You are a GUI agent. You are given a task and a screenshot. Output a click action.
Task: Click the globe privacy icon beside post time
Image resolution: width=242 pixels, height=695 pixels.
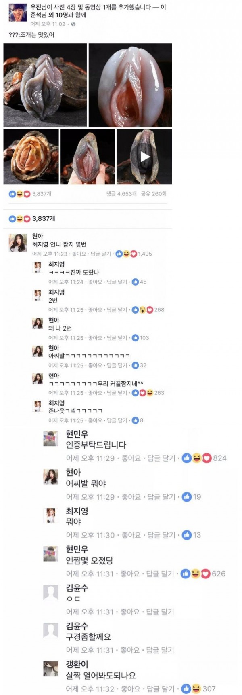pos(73,24)
